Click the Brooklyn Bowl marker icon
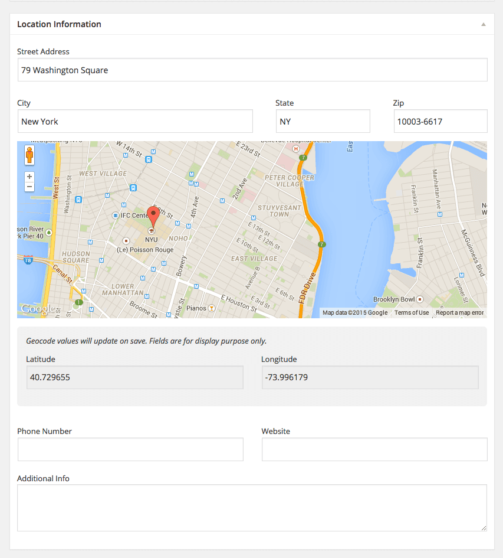 click(x=420, y=299)
